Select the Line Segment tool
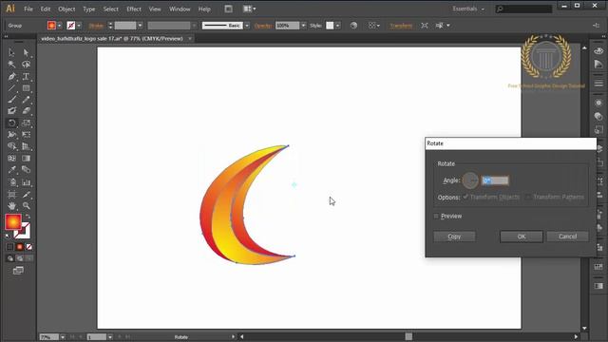 coord(11,88)
